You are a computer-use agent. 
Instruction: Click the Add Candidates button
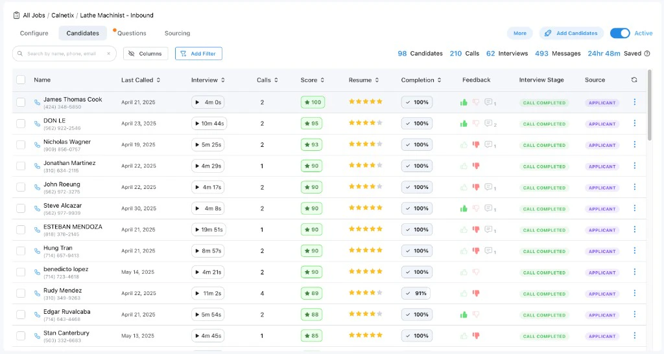tap(571, 33)
